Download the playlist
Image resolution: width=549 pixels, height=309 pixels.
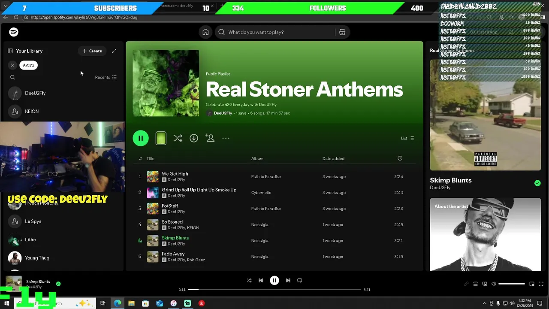coord(194,138)
